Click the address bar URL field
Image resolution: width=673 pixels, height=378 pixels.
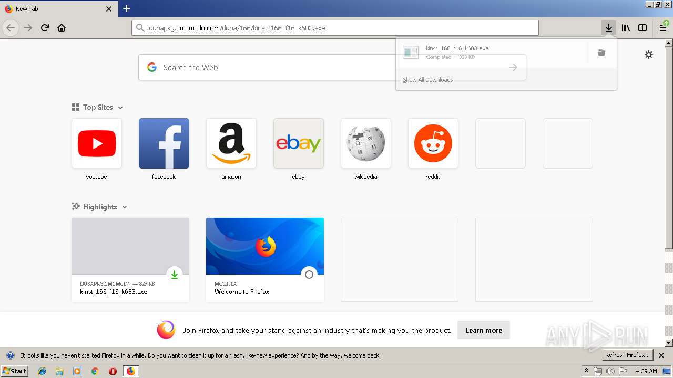335,28
